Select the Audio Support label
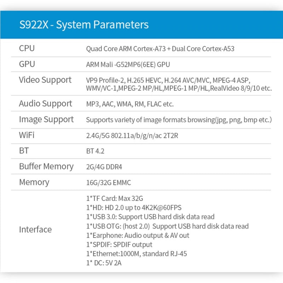 coord(45,104)
